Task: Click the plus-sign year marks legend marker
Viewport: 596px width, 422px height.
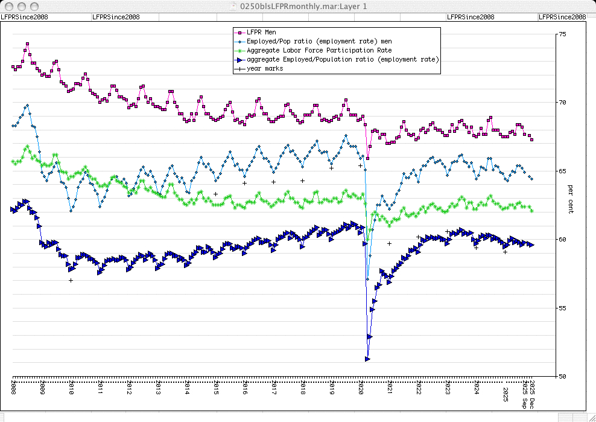Action: point(239,68)
